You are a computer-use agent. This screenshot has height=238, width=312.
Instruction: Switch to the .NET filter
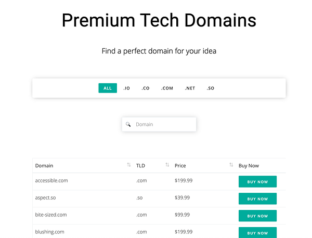pos(190,88)
